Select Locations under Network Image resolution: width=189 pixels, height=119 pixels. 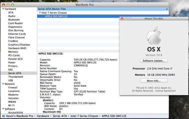click(14, 91)
